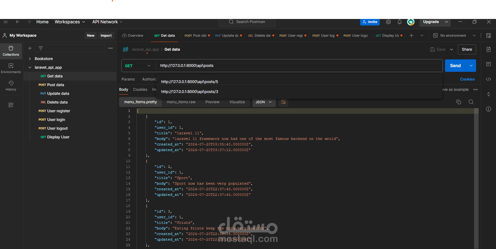Open the settings gear icon

click(388, 22)
